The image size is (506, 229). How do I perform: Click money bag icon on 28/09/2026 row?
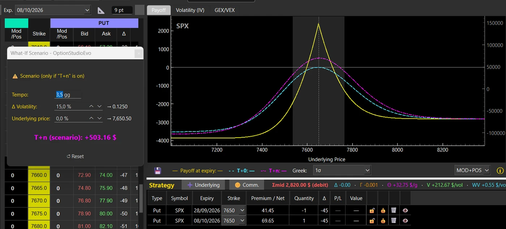point(383,210)
